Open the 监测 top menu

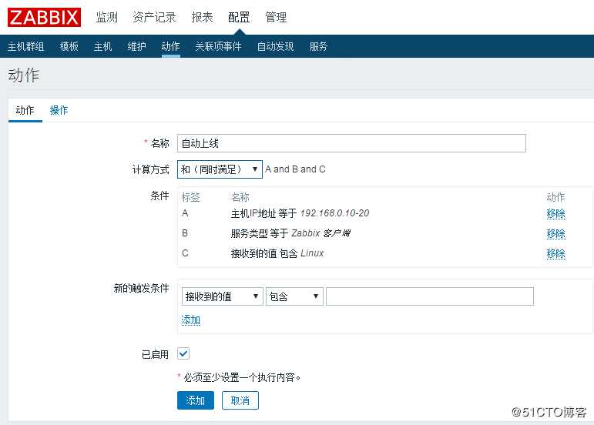tap(106, 18)
